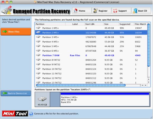Click the drive icon for Partition 1 HFS+
Viewport: 153px width, 119px height.
tap(38, 28)
